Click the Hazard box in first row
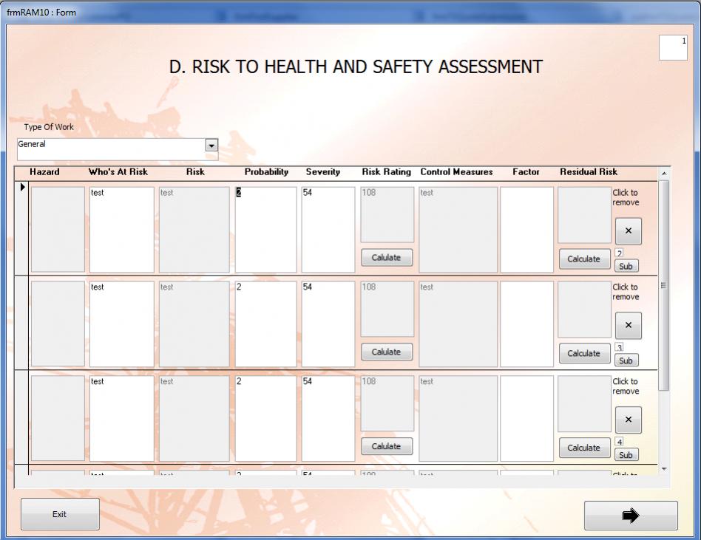The height and width of the screenshot is (540, 701). pyautogui.click(x=58, y=230)
